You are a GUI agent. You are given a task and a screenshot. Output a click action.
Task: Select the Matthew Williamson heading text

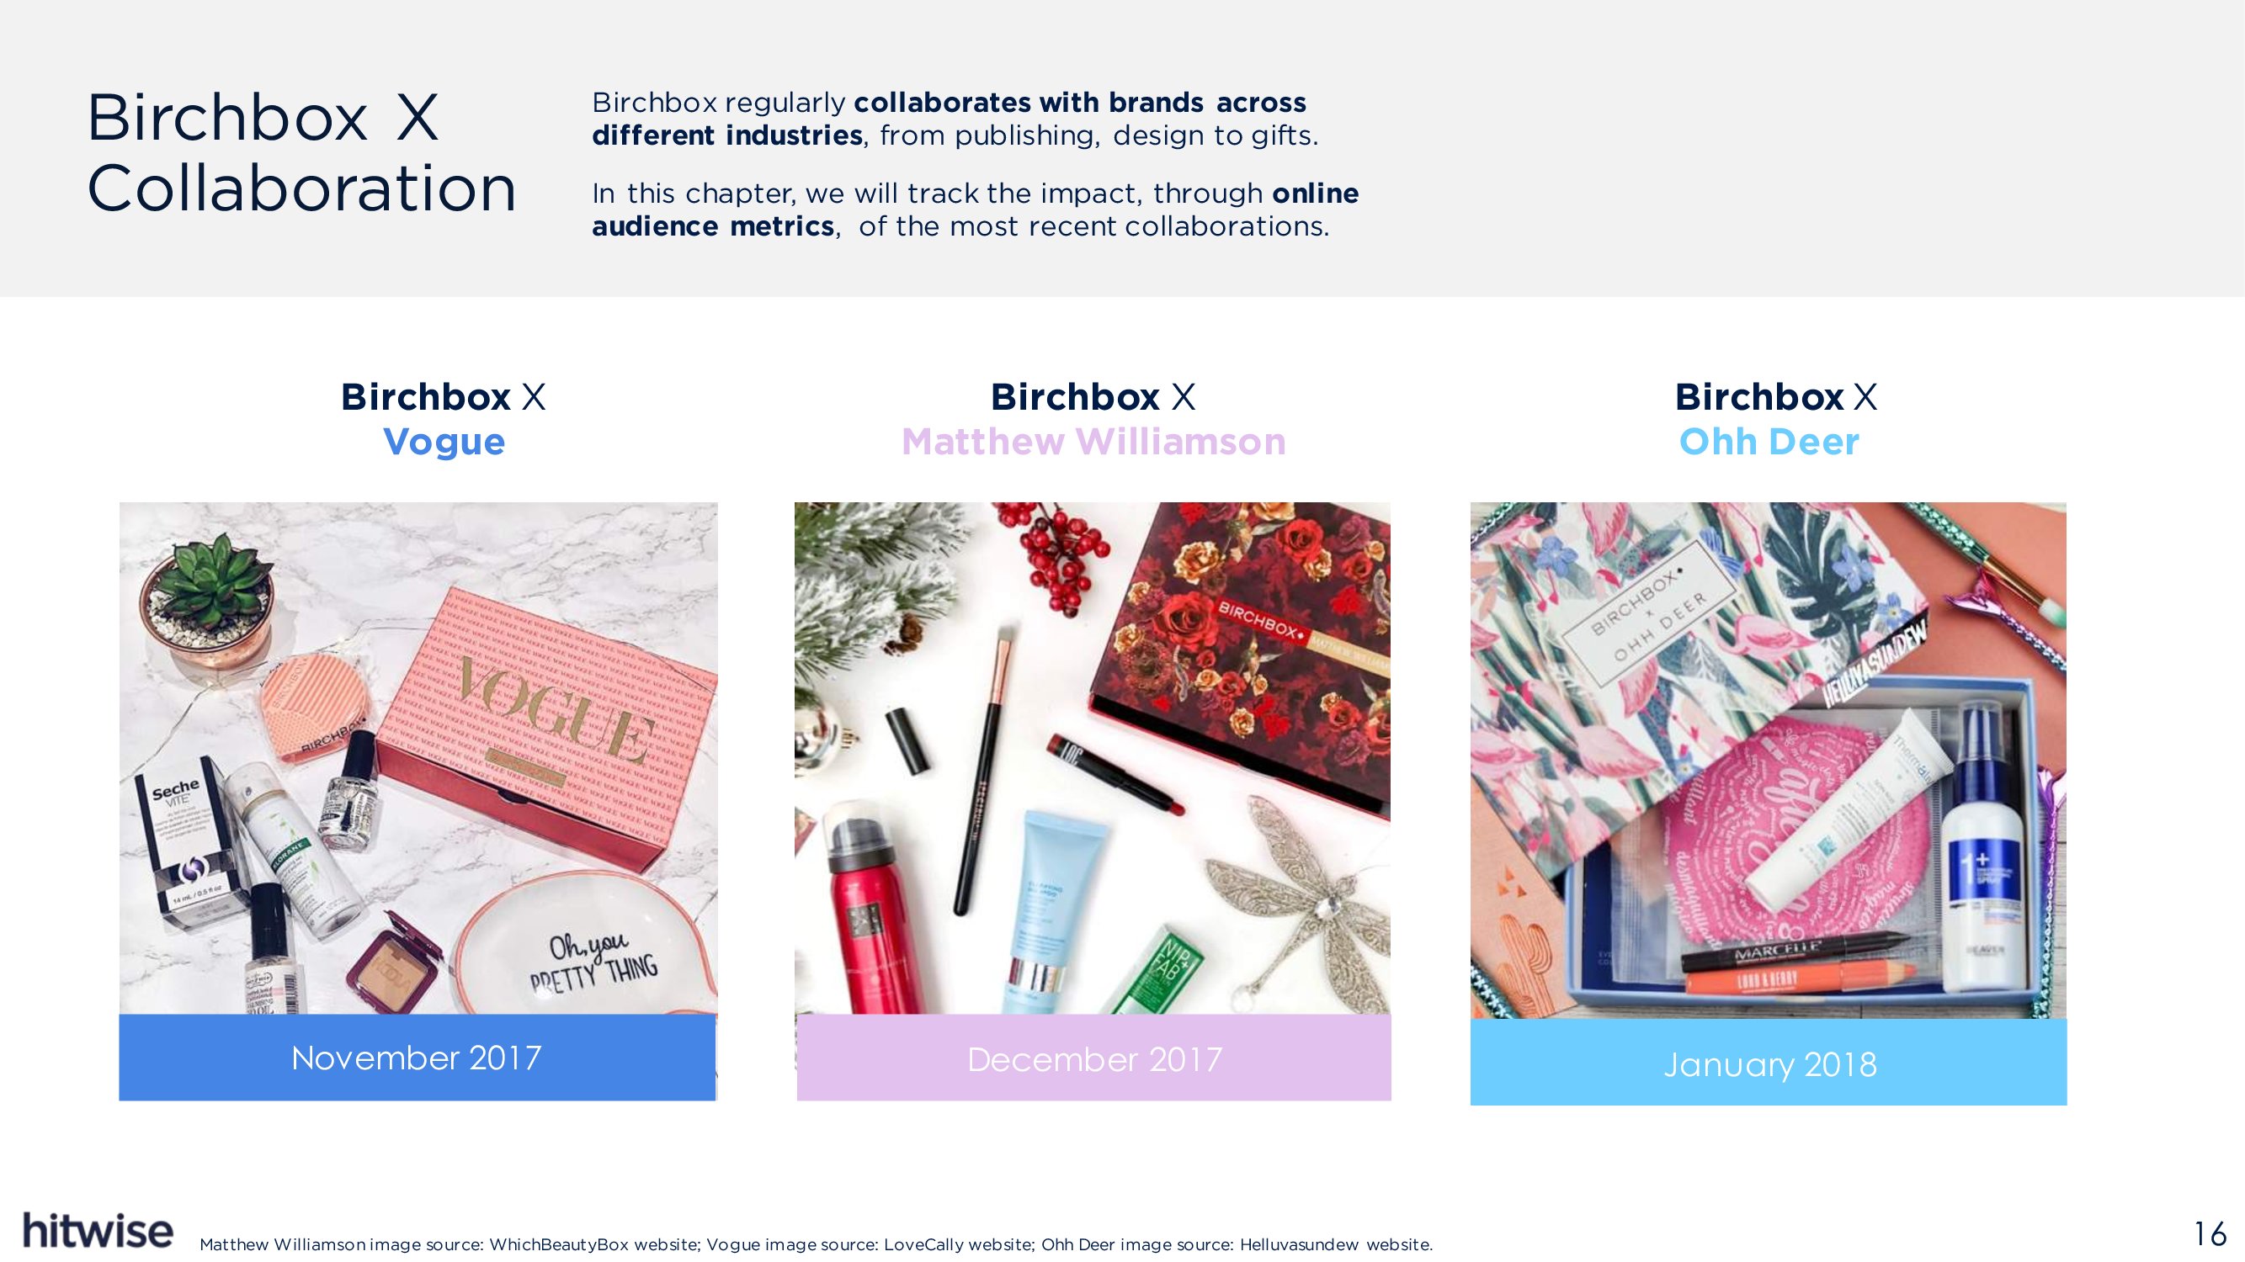click(x=1093, y=442)
